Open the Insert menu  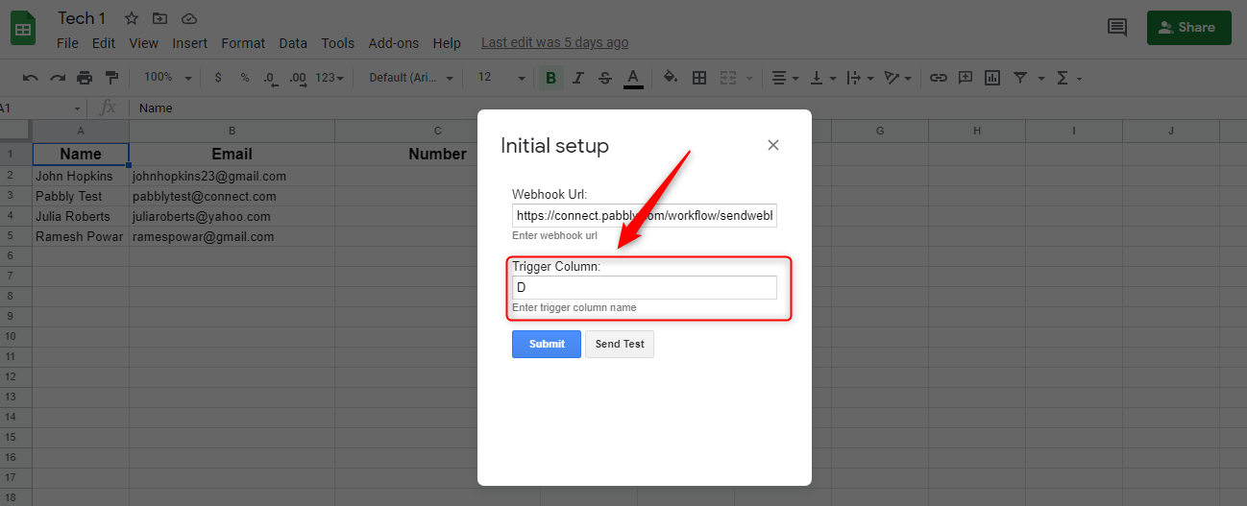coord(190,43)
